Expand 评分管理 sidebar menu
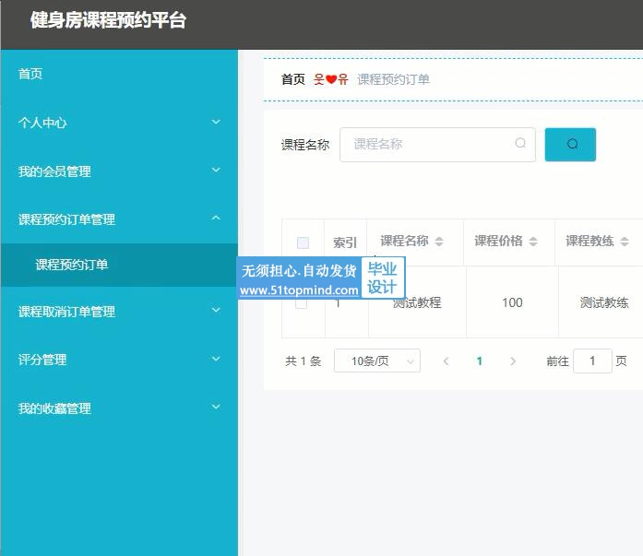 [x=119, y=360]
